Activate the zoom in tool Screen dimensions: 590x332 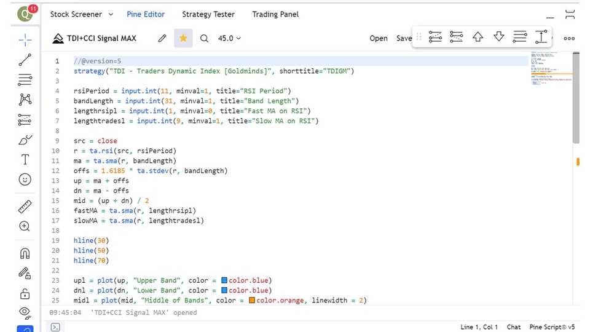coord(25,226)
